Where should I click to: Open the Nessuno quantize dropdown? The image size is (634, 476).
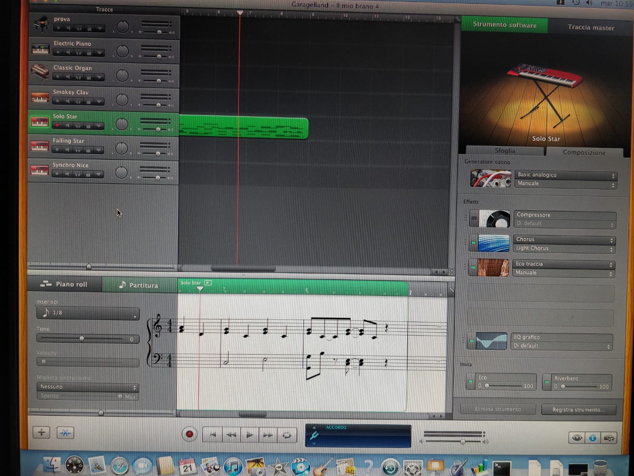click(88, 387)
